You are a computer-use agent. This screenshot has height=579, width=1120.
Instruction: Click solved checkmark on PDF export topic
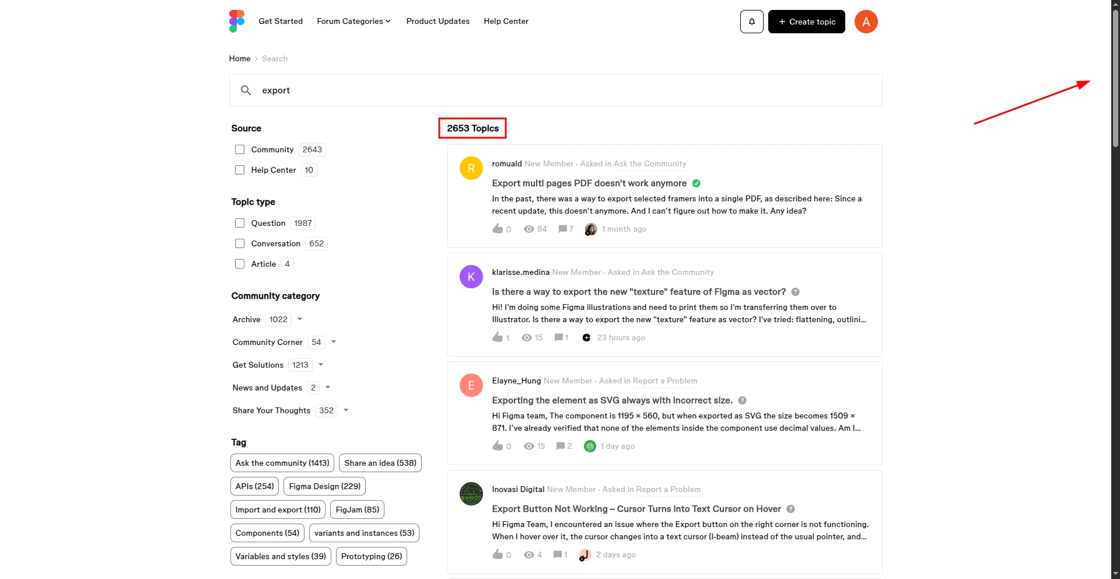click(696, 183)
